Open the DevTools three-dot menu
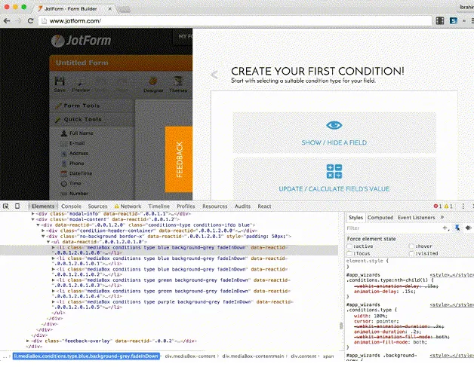 click(463, 206)
